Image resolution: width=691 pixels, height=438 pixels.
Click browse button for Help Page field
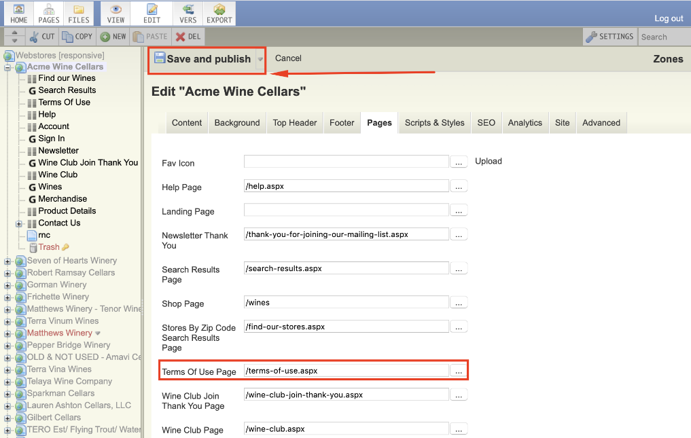(x=459, y=186)
